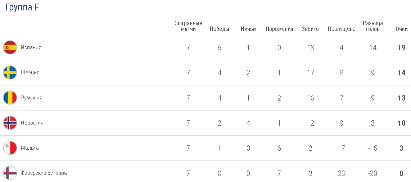411x182 pixels.
Task: Open the Швеция team link
Action: click(x=30, y=73)
